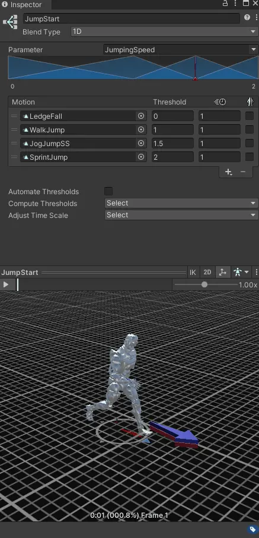Click the JogJumpSS motion field

click(x=83, y=144)
